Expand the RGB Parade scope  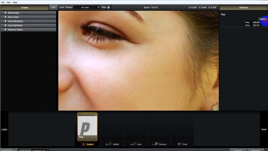28,13
